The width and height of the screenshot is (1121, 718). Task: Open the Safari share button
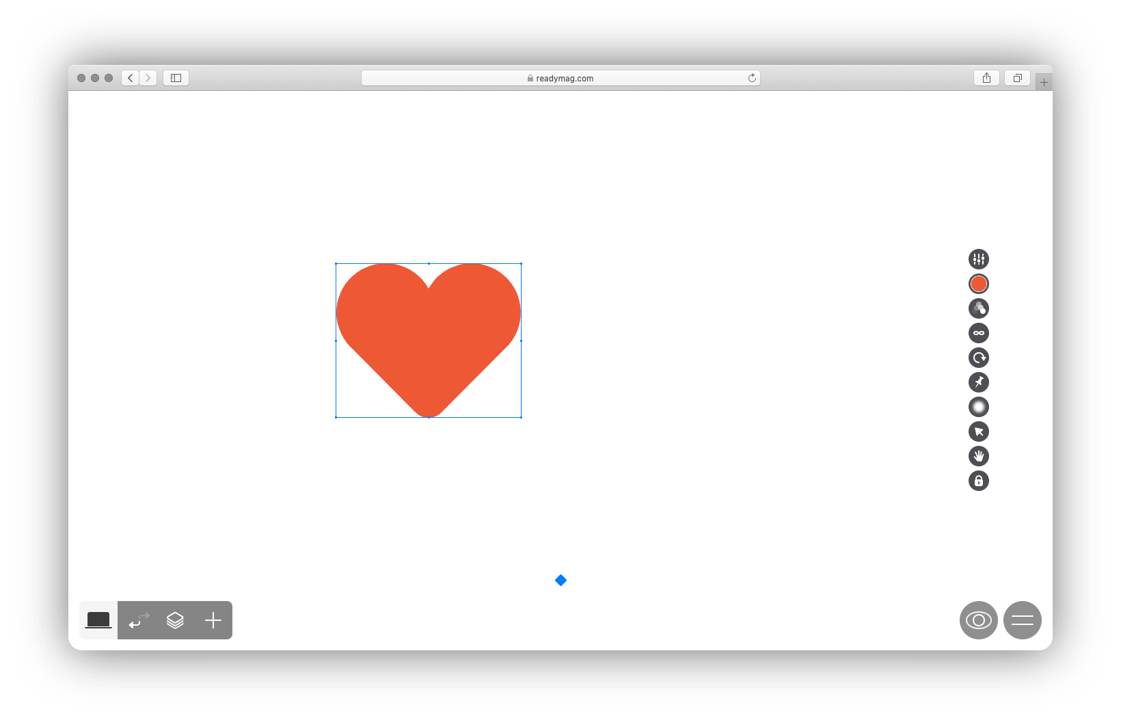[986, 78]
